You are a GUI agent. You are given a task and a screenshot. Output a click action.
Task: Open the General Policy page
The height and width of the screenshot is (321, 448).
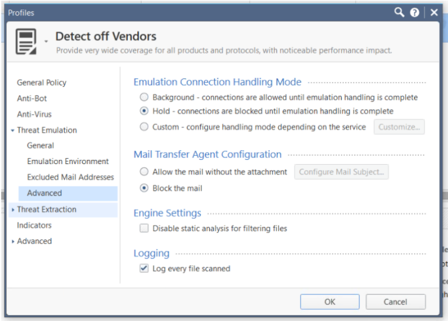(42, 83)
